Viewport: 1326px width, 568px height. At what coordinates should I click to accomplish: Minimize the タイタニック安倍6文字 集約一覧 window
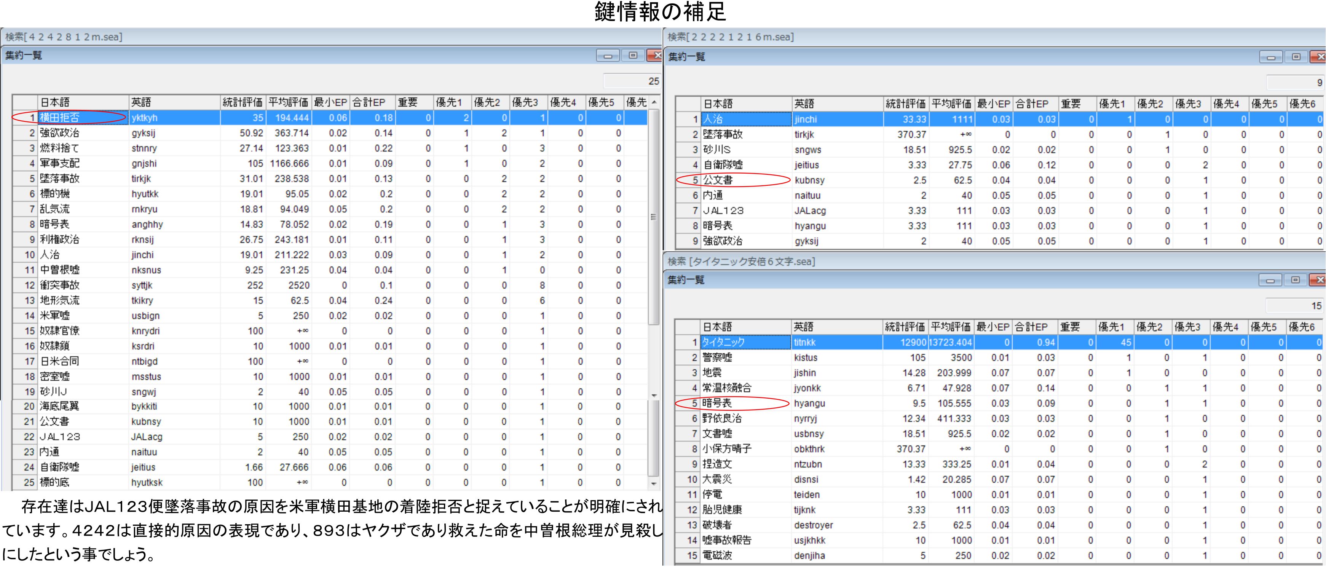click(1270, 280)
